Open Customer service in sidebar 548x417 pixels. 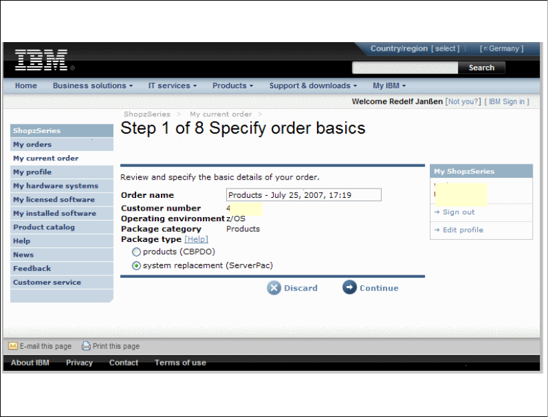point(62,282)
